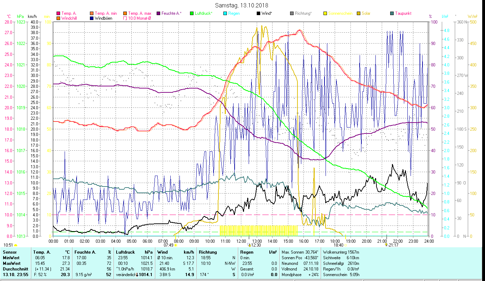
Task: Click the Windböen blue legend square
Action: click(92, 18)
